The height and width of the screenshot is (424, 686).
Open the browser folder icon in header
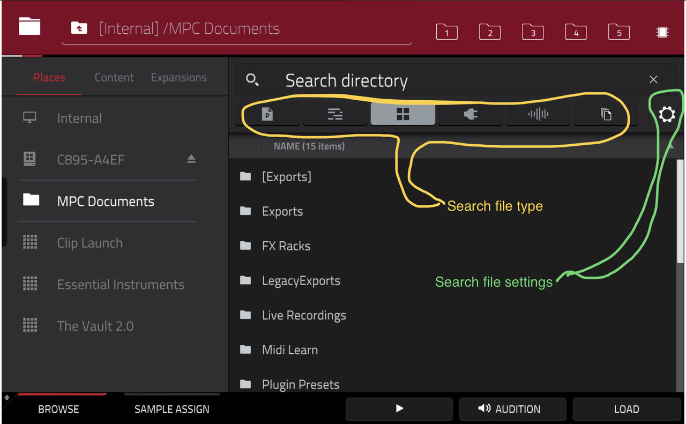point(29,26)
